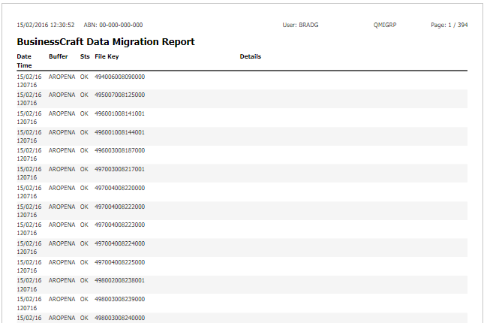Viewport: 487px width, 323px height.
Task: Select file key 497004008225000
Action: [119, 262]
